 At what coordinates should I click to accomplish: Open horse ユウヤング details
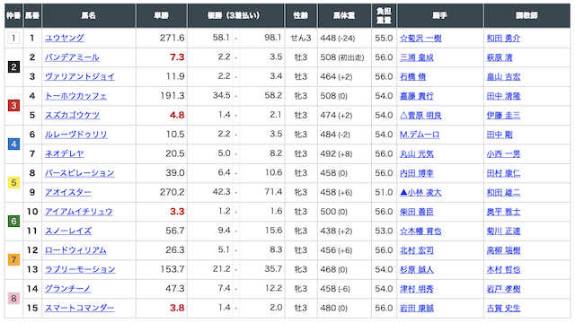tap(65, 38)
